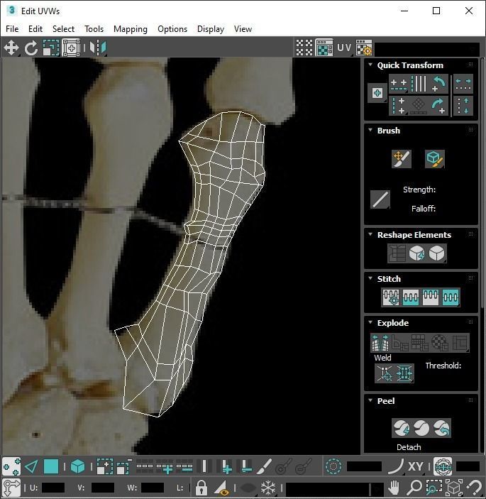Open the checker pattern display options icon
486x499 pixels.
(304, 48)
